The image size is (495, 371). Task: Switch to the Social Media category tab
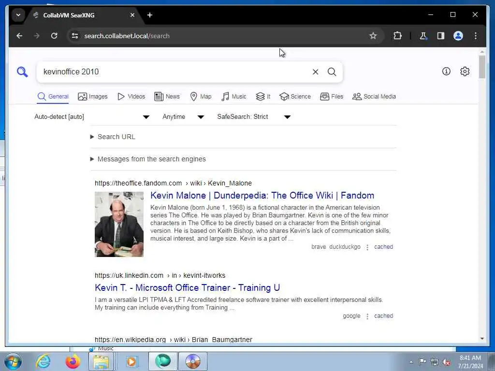[x=374, y=97]
